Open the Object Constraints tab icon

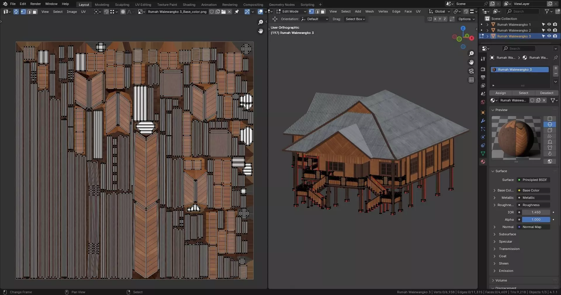pos(483,145)
